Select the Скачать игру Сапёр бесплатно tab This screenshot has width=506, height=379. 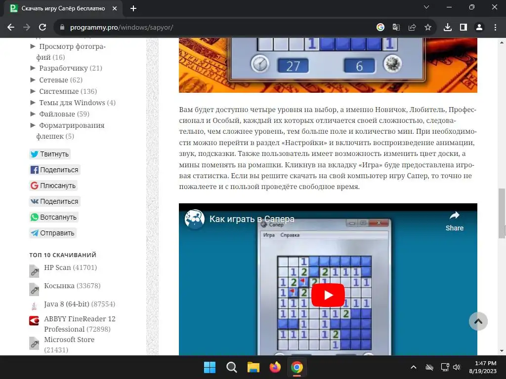pos(63,8)
